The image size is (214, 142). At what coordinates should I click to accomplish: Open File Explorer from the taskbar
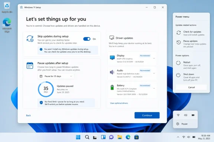120,137
